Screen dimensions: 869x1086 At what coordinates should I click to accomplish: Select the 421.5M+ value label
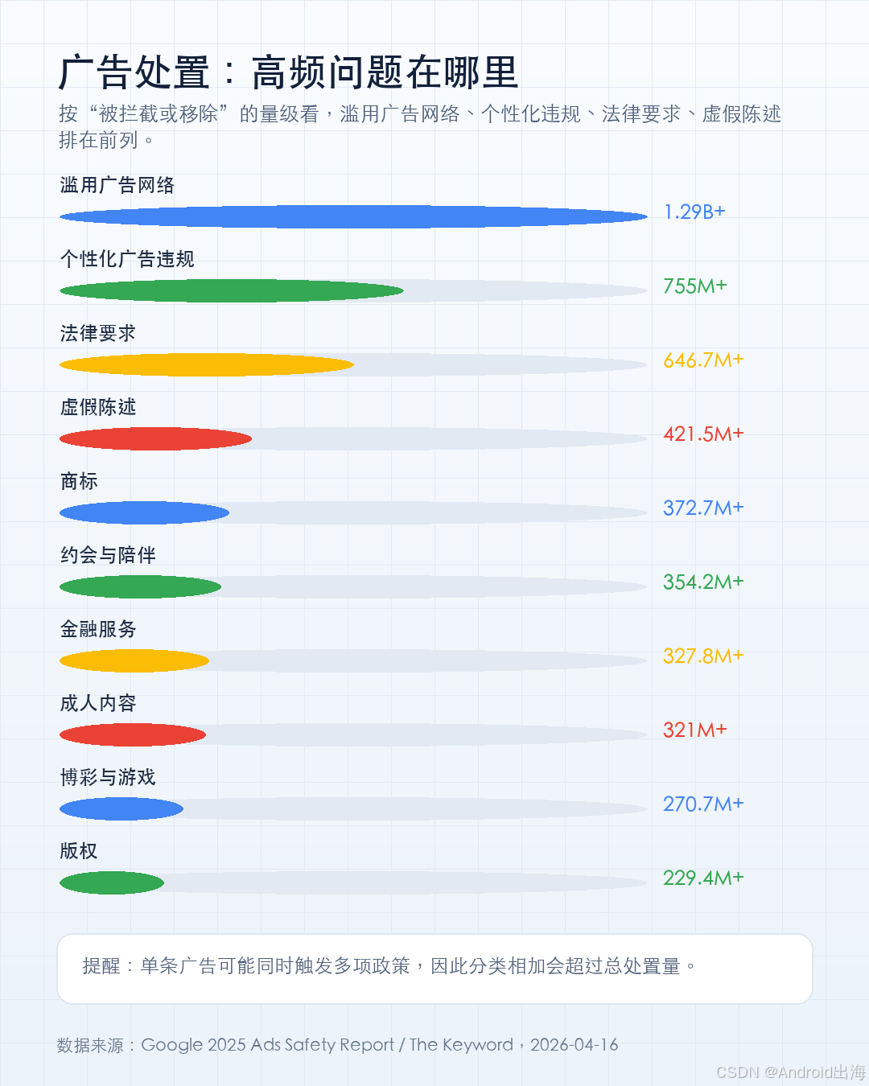pyautogui.click(x=703, y=434)
